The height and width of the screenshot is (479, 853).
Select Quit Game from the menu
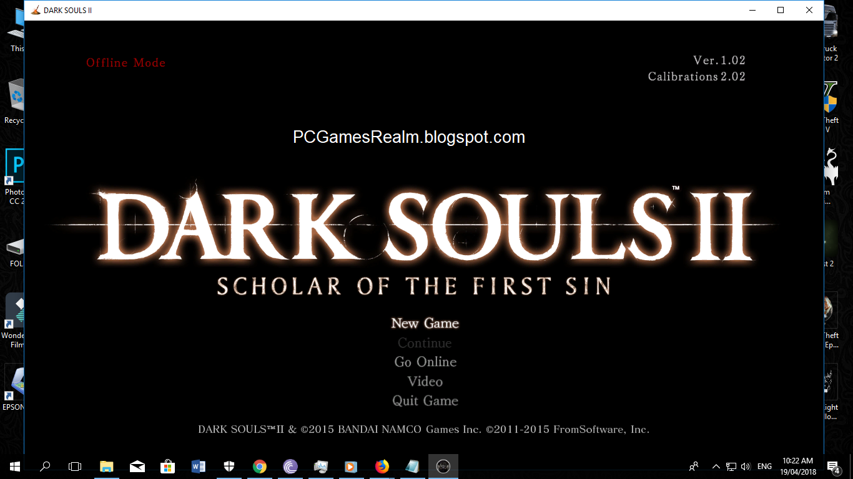pos(425,400)
